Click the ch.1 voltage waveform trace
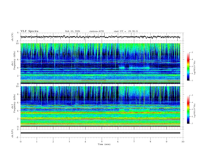This screenshot has height=159, width=206. tap(100, 37)
